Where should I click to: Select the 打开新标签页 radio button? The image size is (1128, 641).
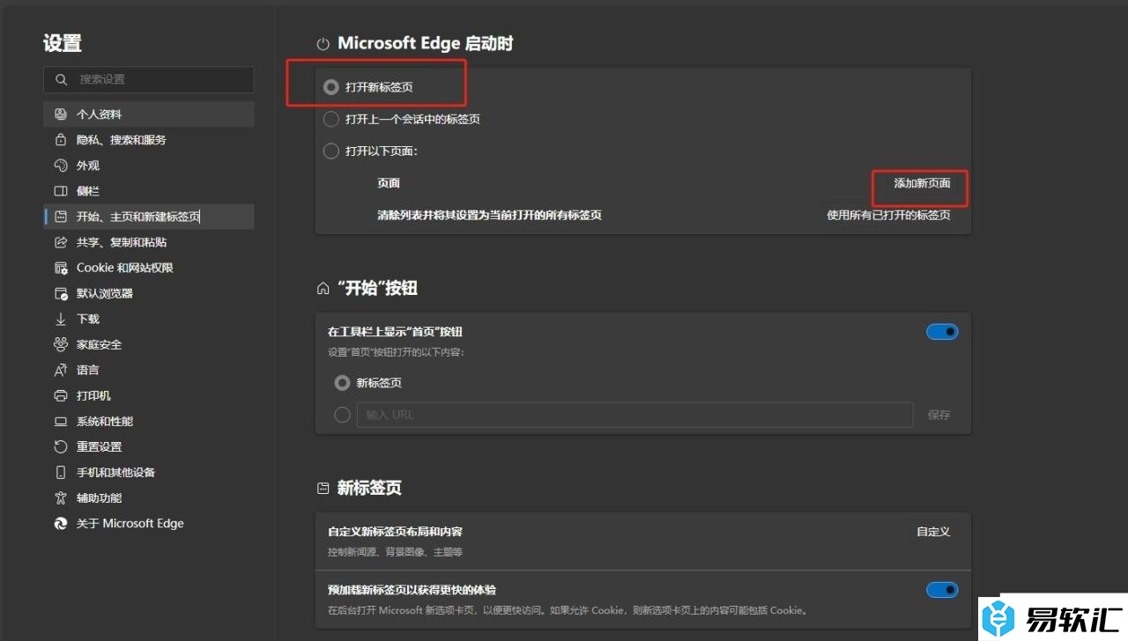(331, 87)
